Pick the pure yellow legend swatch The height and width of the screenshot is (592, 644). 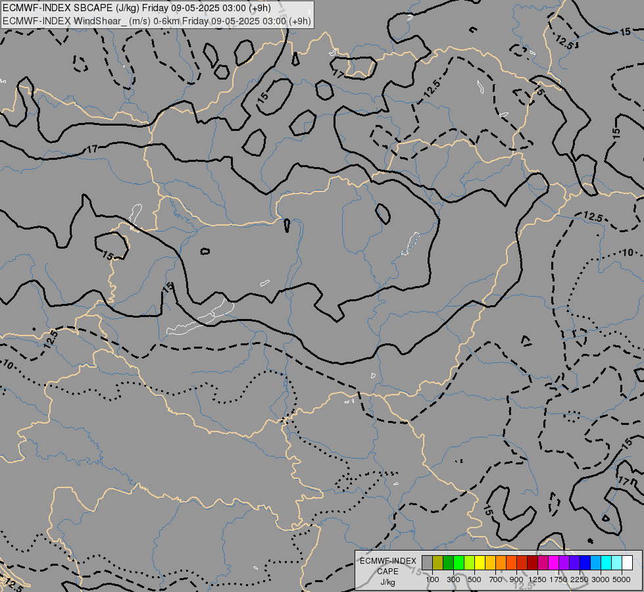(480, 562)
